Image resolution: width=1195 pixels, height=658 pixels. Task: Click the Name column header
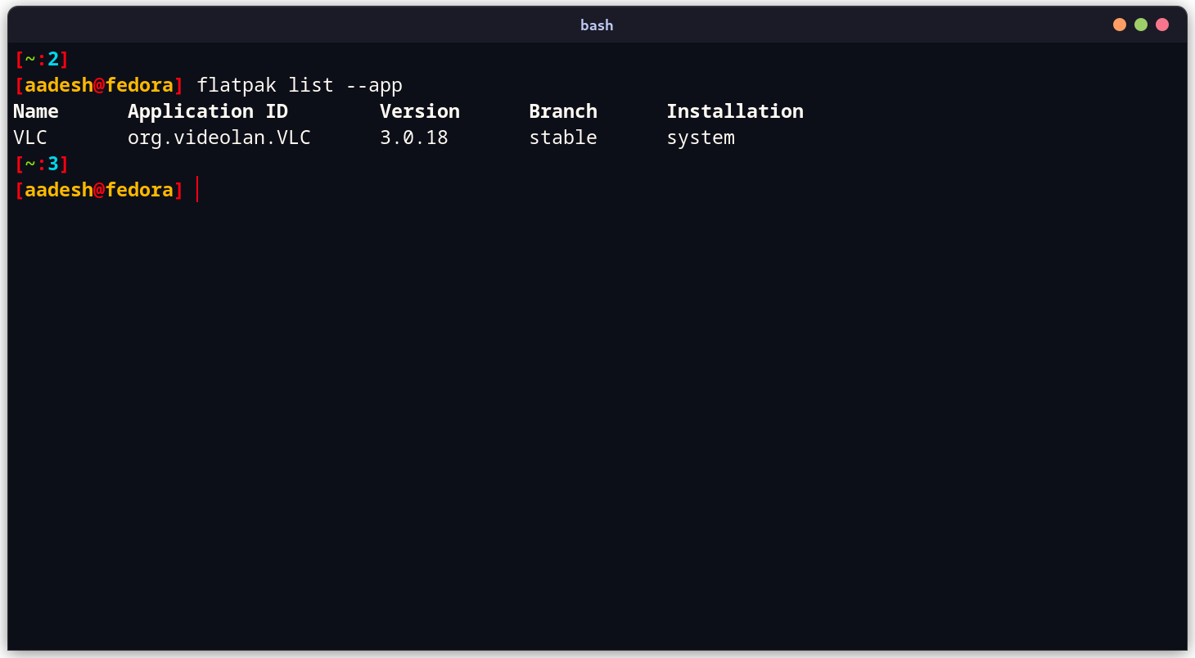35,110
